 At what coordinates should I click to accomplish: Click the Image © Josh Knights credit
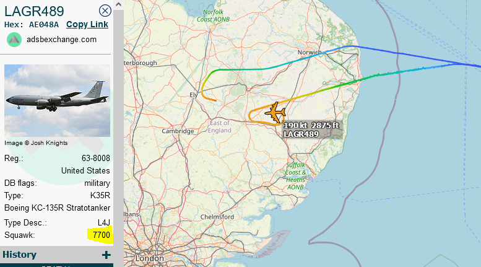[x=36, y=143]
